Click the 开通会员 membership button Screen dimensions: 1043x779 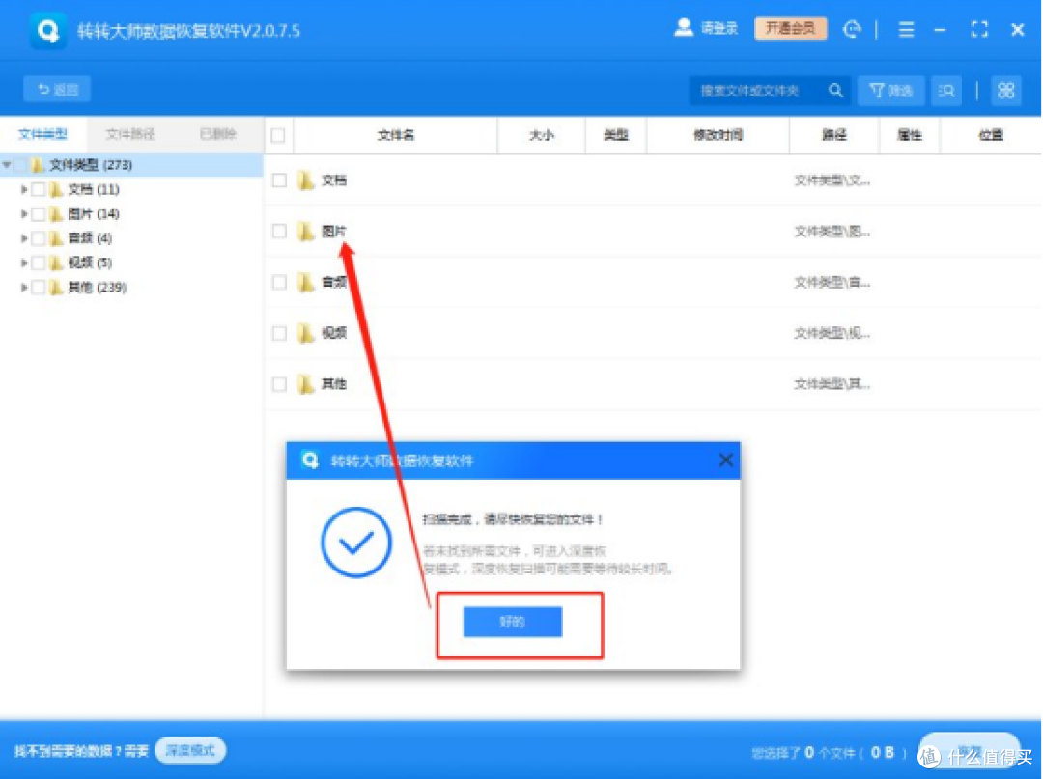coord(790,29)
